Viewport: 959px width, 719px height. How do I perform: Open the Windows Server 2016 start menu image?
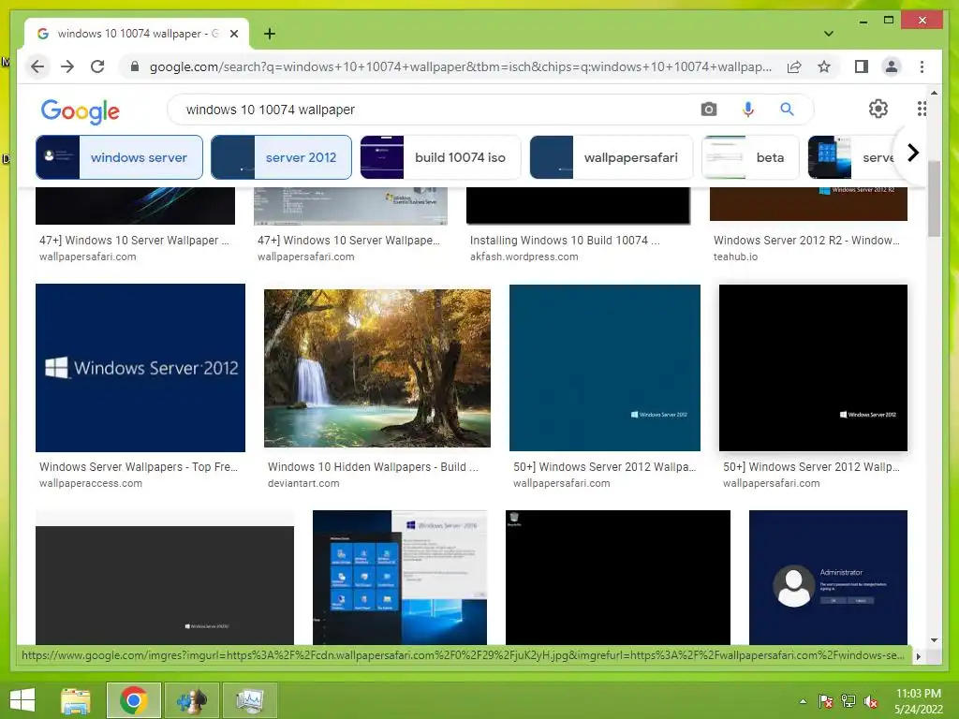400,577
